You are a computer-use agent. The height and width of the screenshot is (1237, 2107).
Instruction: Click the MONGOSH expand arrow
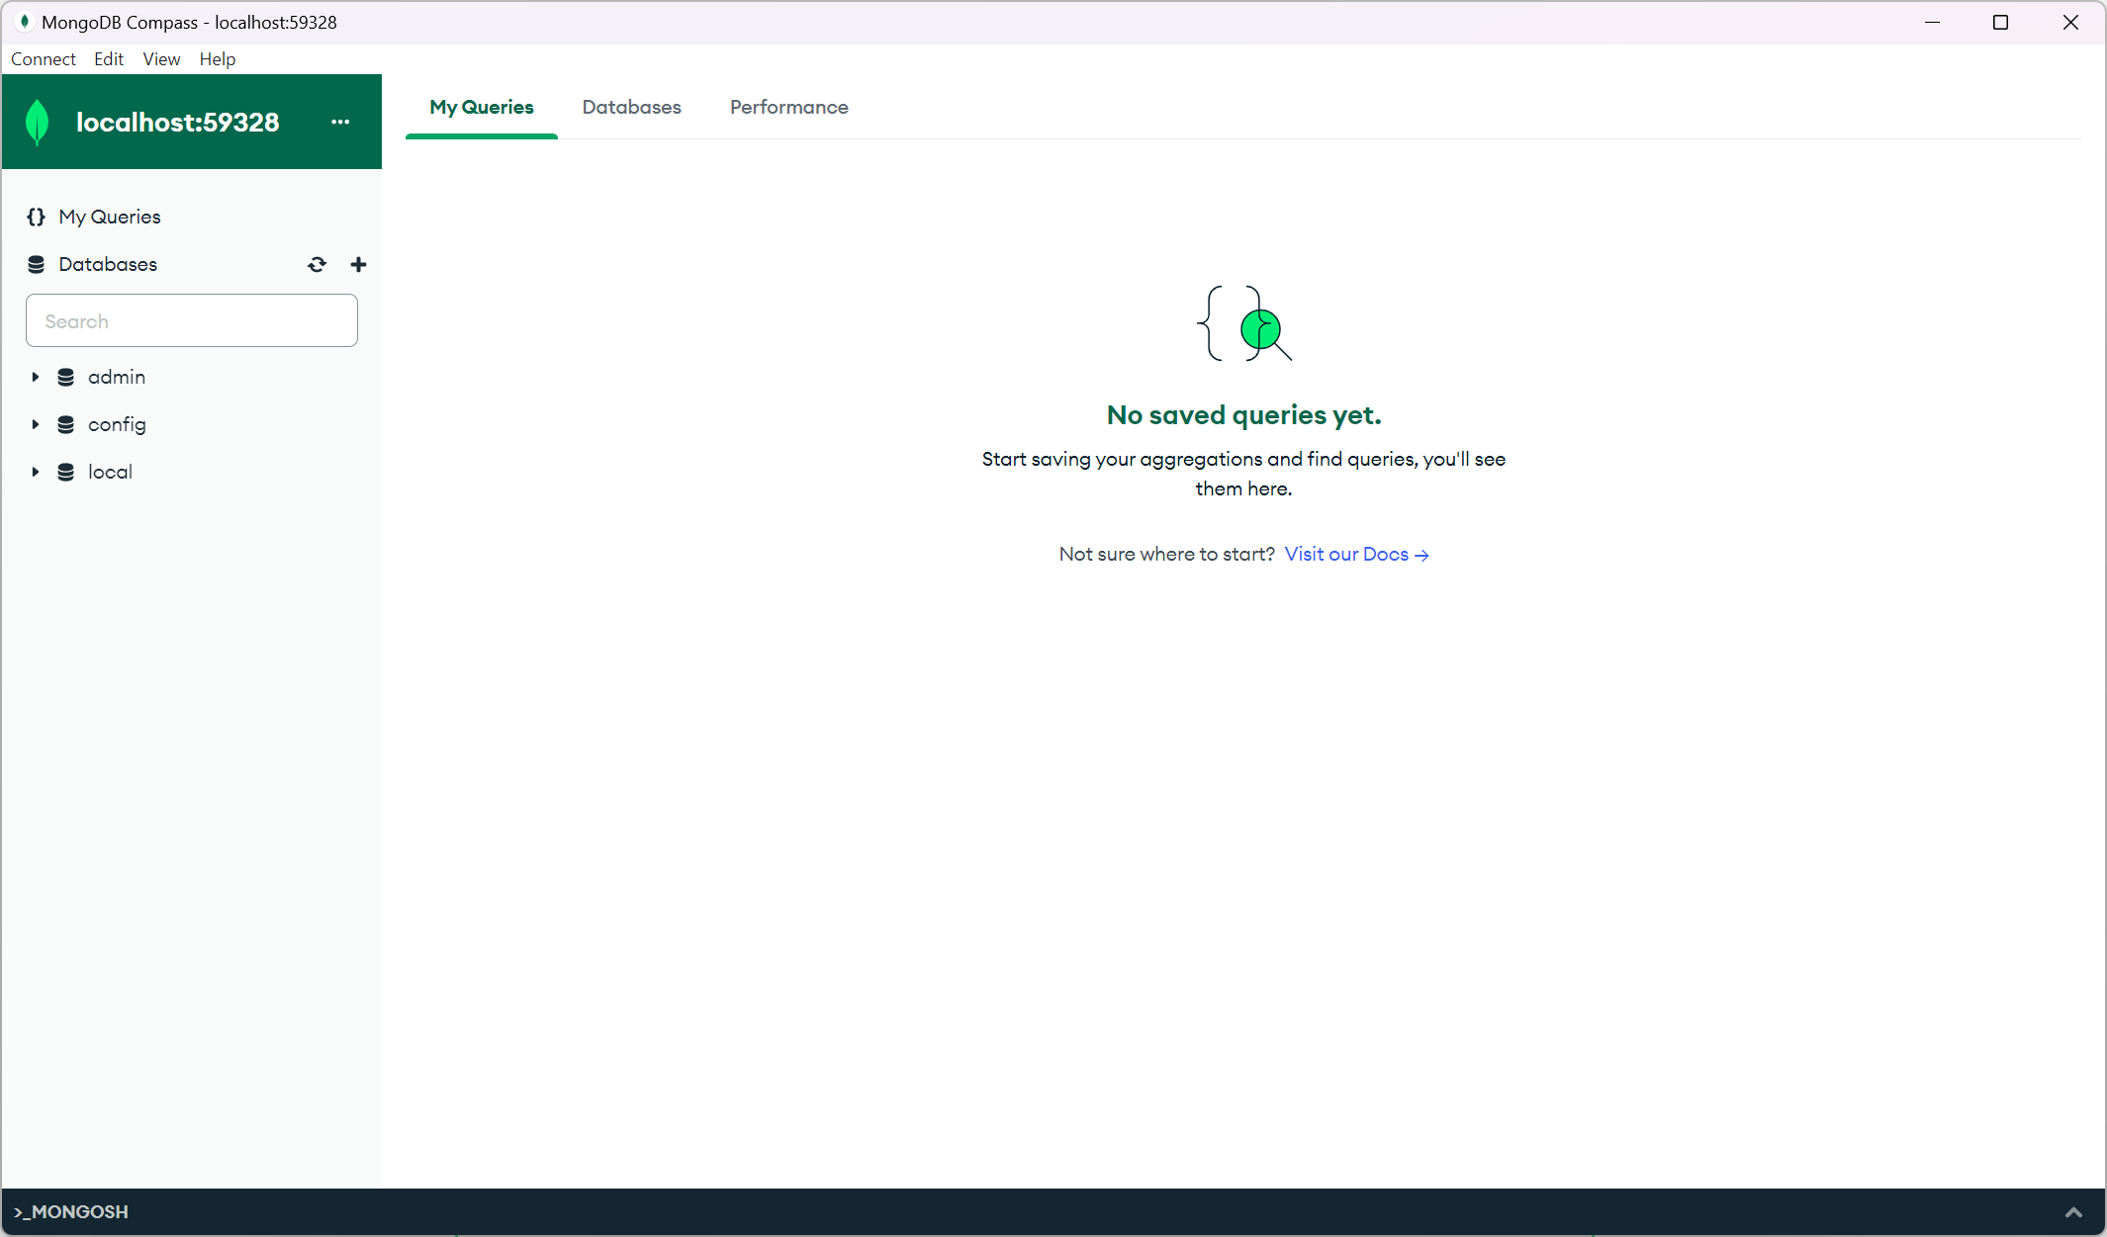pyautogui.click(x=2073, y=1210)
